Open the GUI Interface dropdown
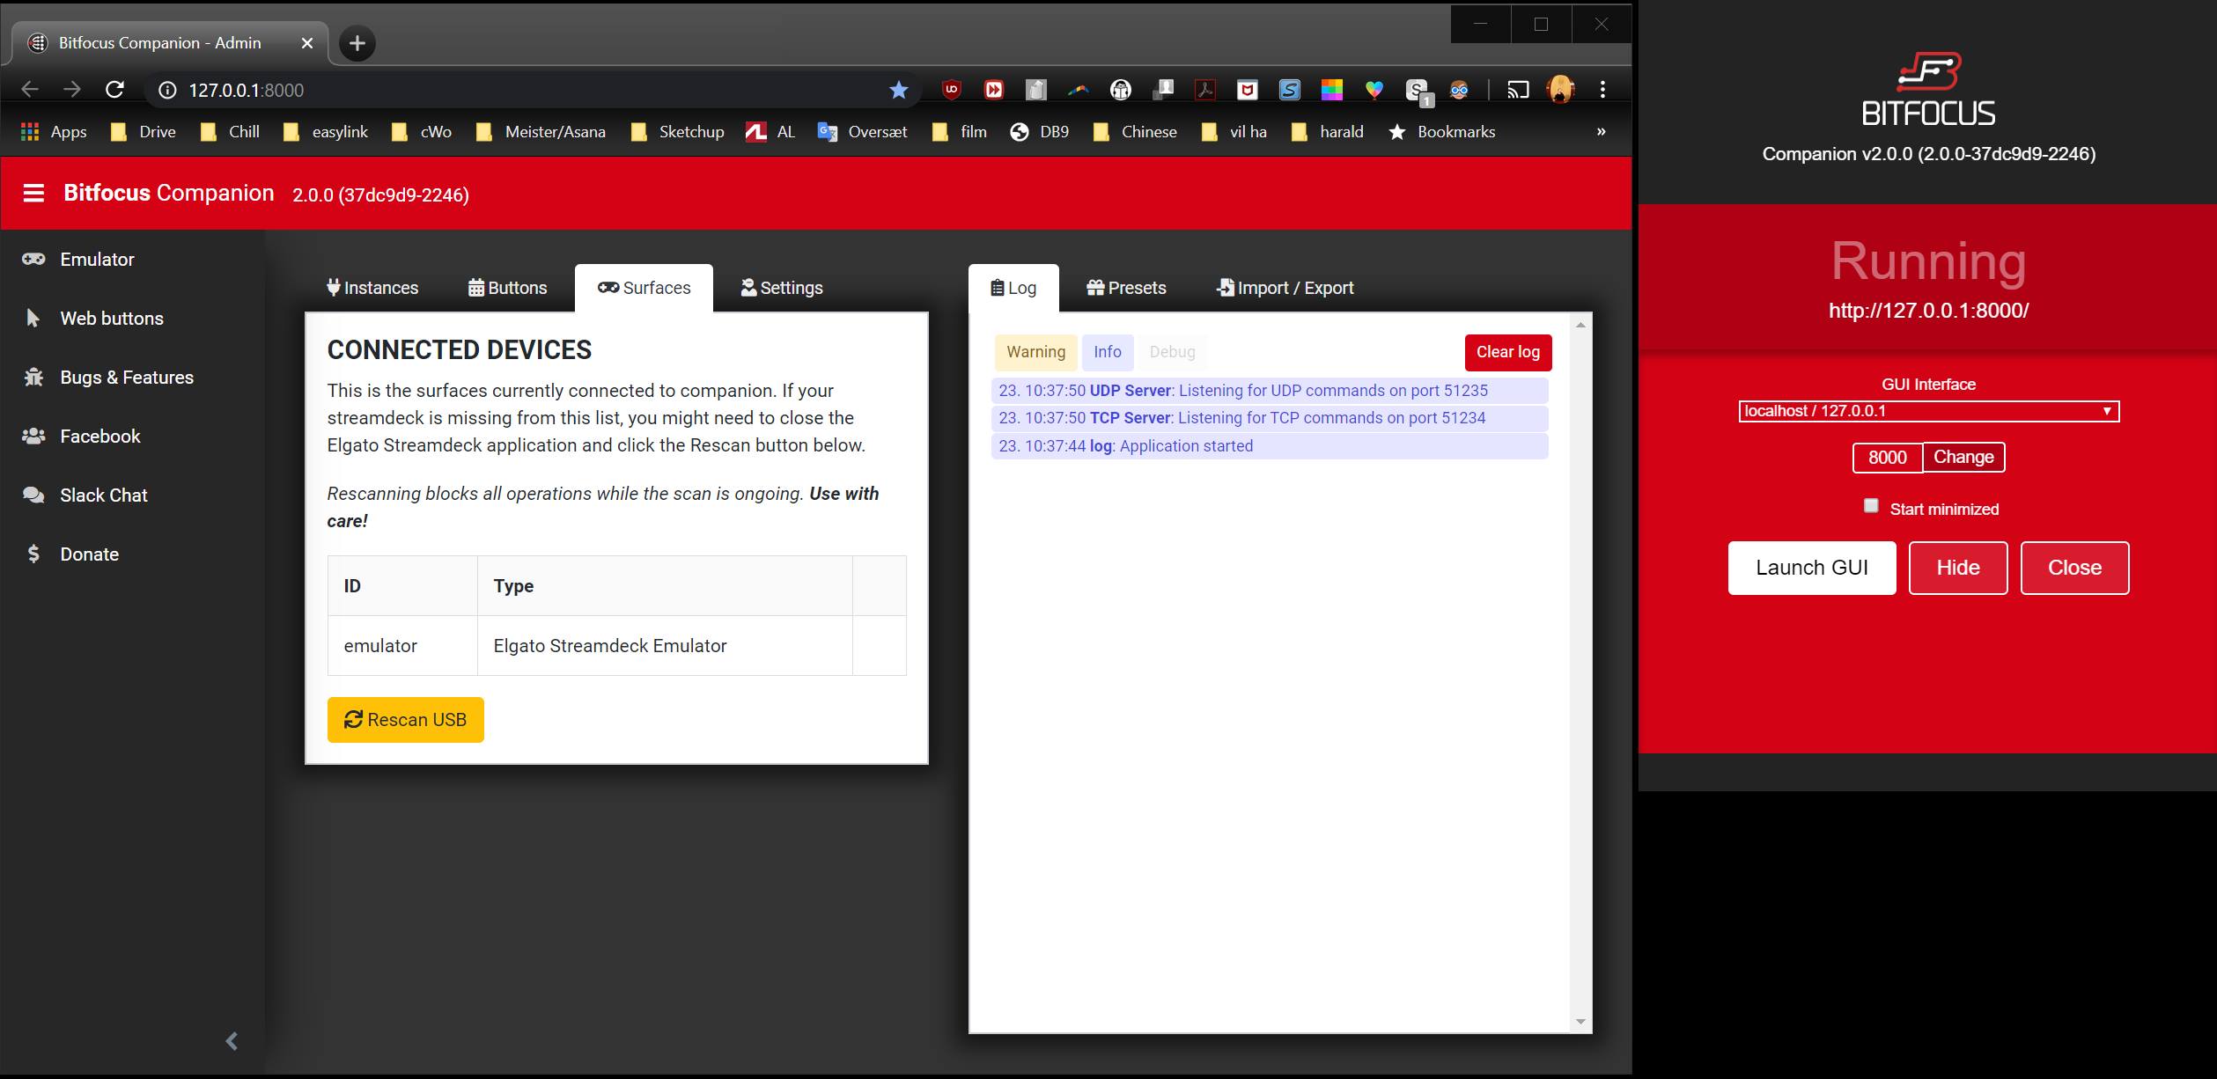This screenshot has width=2217, height=1079. (x=1928, y=411)
